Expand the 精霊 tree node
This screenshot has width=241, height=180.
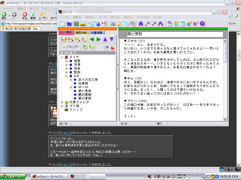coord(66,61)
